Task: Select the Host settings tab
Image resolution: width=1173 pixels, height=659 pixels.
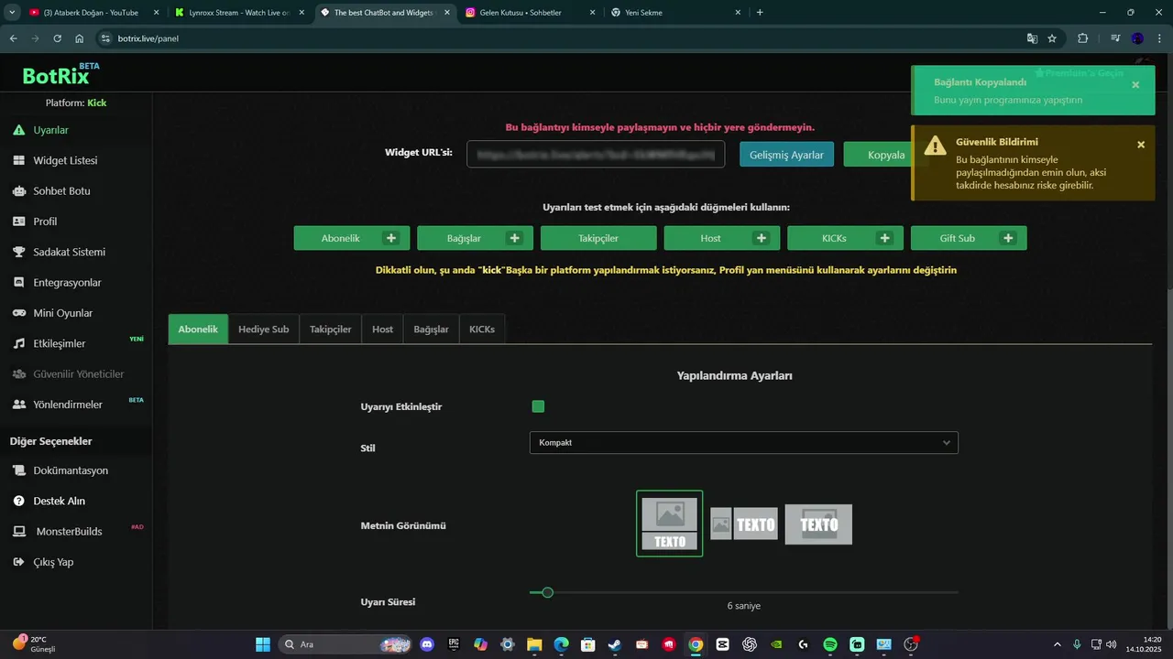Action: click(382, 329)
